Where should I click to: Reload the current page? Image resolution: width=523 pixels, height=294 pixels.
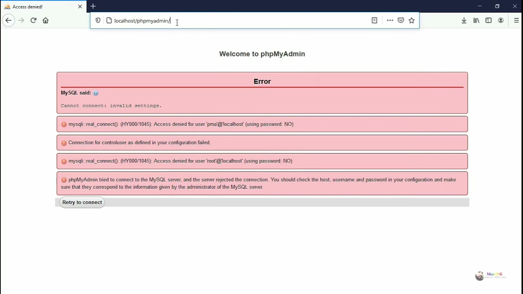(x=34, y=20)
